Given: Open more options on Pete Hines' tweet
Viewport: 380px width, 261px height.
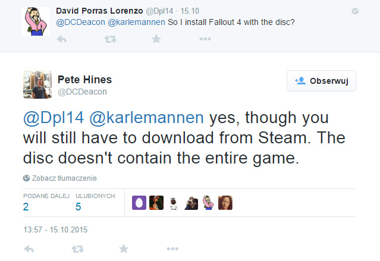Looking at the screenshot, I should click(x=172, y=249).
